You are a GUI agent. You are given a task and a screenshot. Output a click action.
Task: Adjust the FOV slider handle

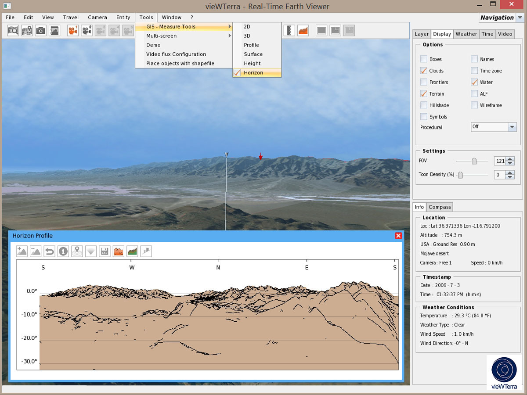point(474,162)
